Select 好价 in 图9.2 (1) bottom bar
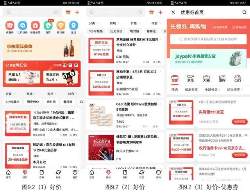This screenshot has width=250, height=194. coord(25,174)
